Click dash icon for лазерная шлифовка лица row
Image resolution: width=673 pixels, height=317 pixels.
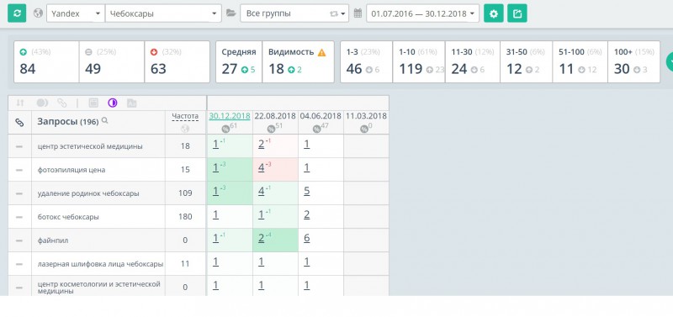(19, 264)
